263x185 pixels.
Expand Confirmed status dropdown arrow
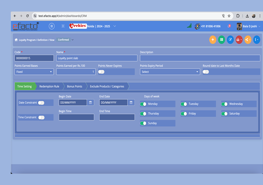pyautogui.click(x=73, y=40)
